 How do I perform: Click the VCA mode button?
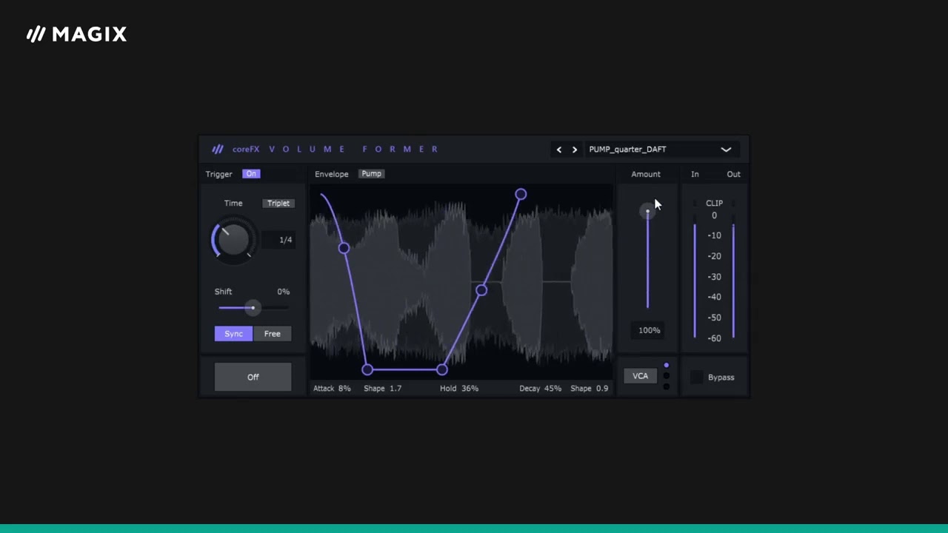(640, 376)
